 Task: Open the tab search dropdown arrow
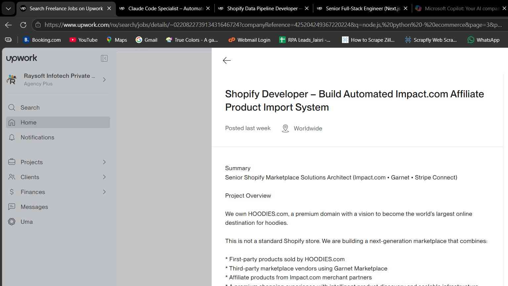[x=8, y=9]
